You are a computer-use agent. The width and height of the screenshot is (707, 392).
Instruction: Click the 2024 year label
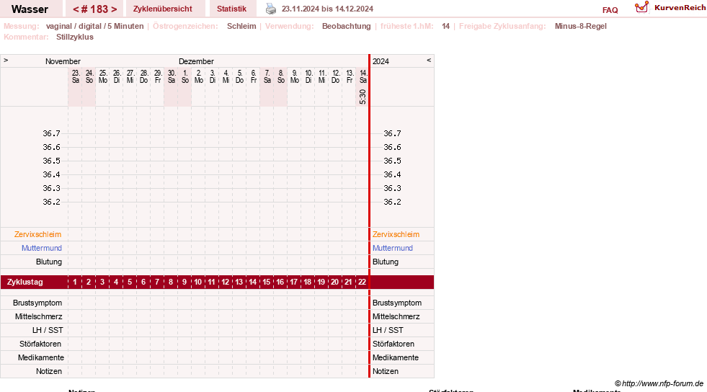381,61
